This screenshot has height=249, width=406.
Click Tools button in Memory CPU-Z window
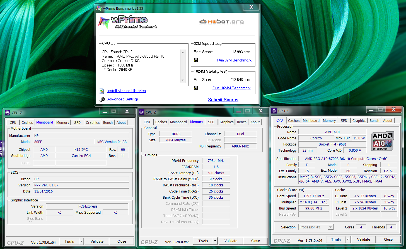203,241
